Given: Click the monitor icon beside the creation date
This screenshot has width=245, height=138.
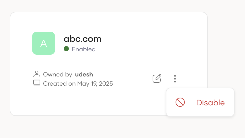Looking at the screenshot, I should (x=37, y=83).
